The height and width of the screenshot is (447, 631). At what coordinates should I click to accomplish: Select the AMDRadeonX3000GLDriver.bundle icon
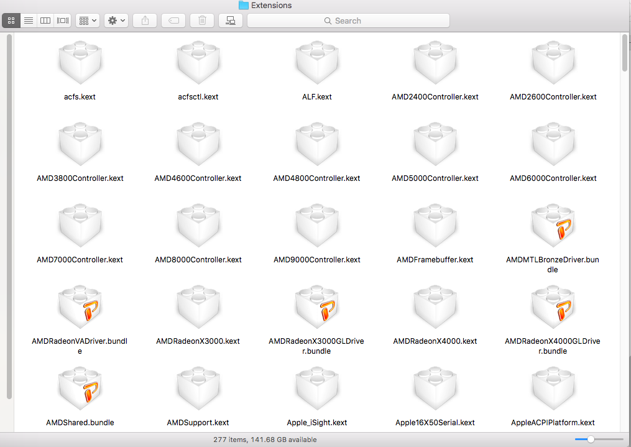(x=316, y=306)
